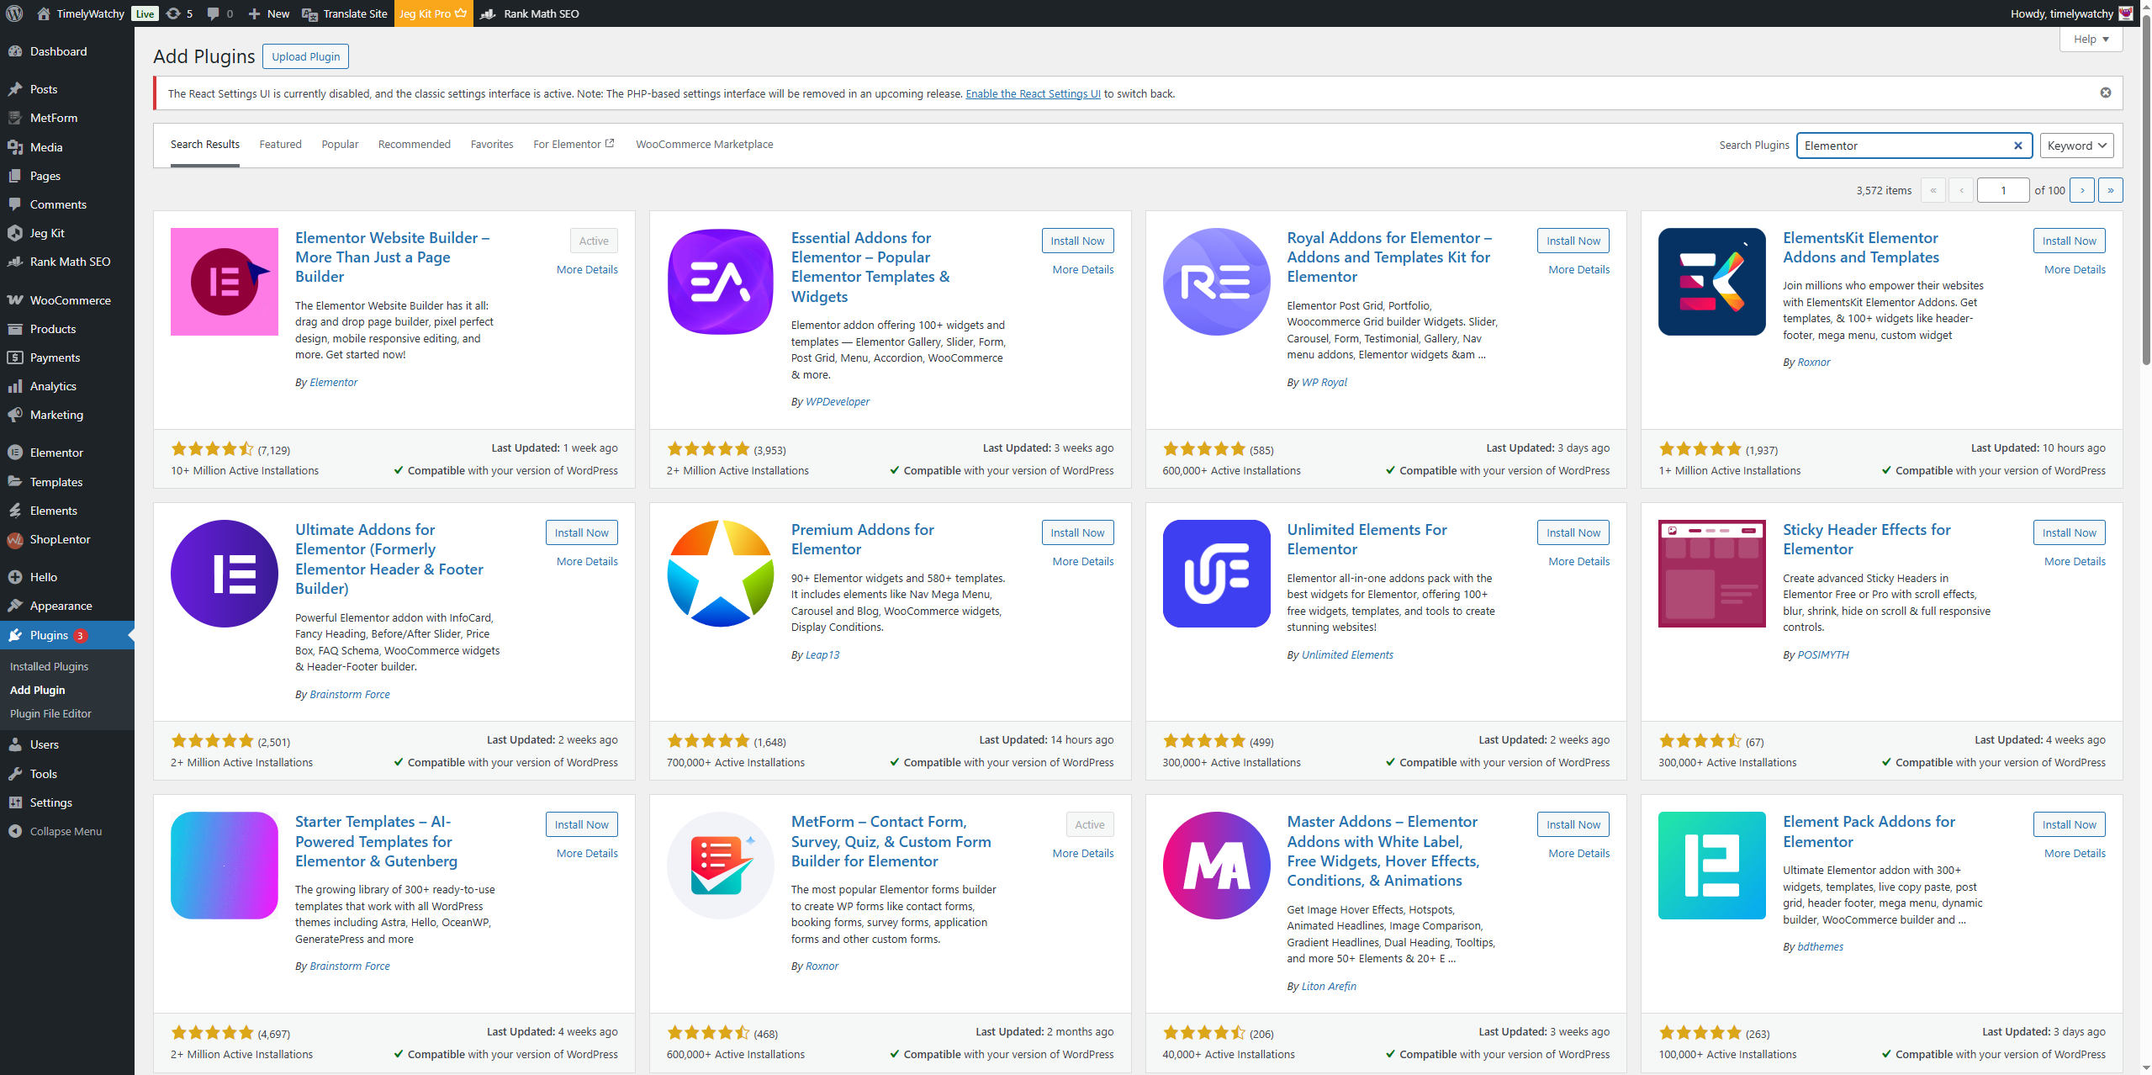Viewport: 2152px width, 1075px height.
Task: Open the Keyword search type dropdown
Action: click(x=2075, y=146)
